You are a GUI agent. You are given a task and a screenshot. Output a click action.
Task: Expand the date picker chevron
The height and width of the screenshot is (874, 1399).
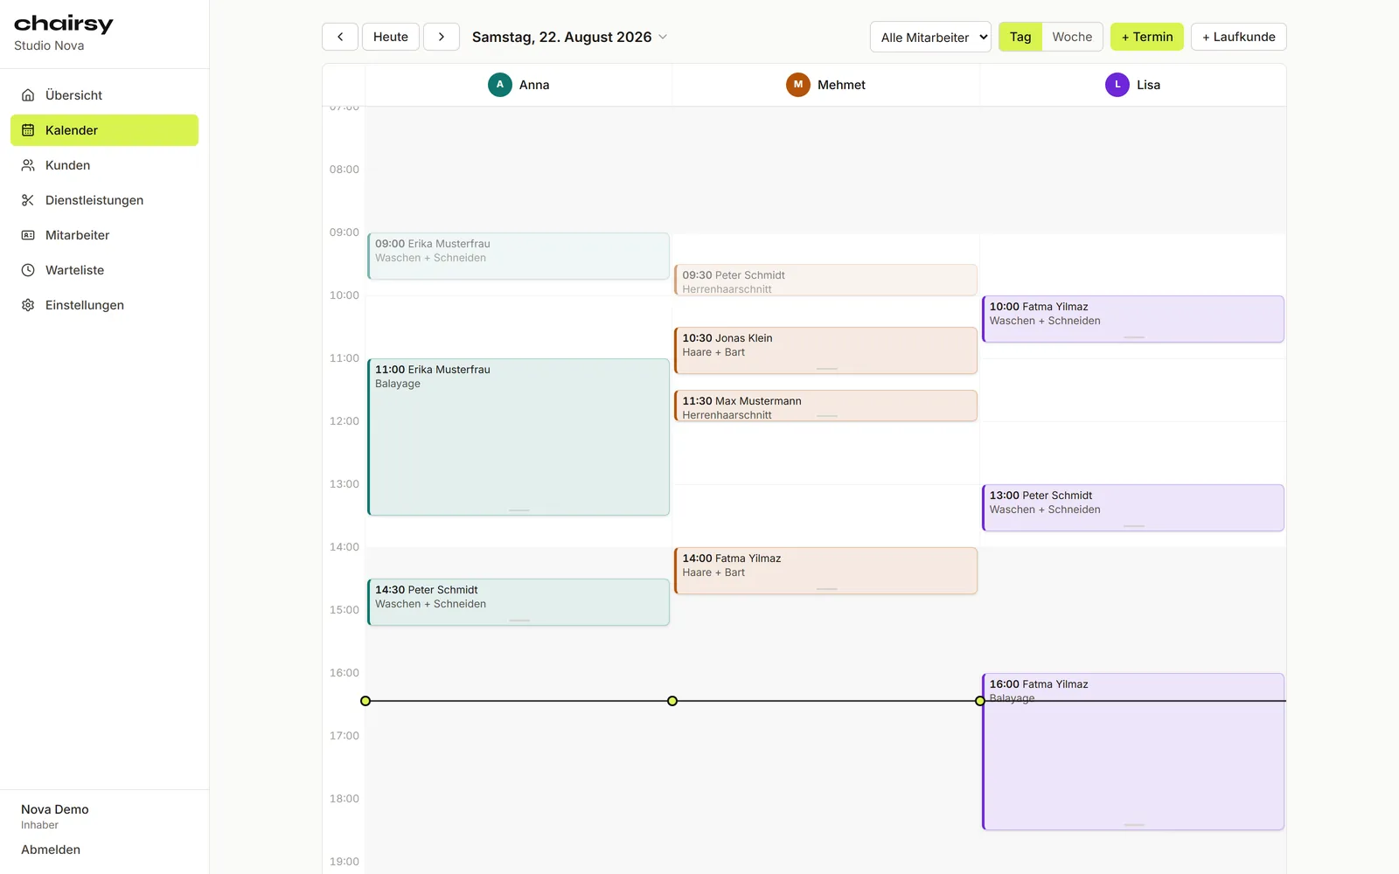point(663,37)
